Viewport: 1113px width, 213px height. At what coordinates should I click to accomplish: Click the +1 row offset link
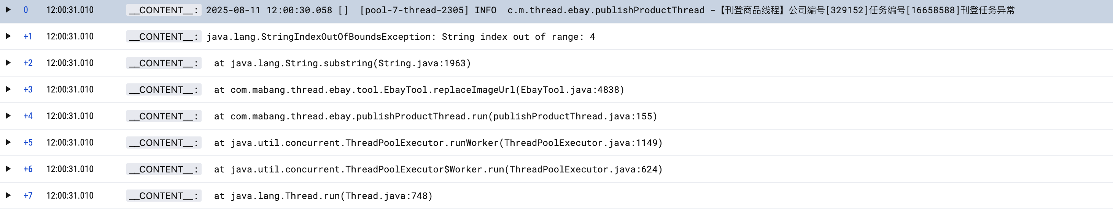(x=28, y=37)
